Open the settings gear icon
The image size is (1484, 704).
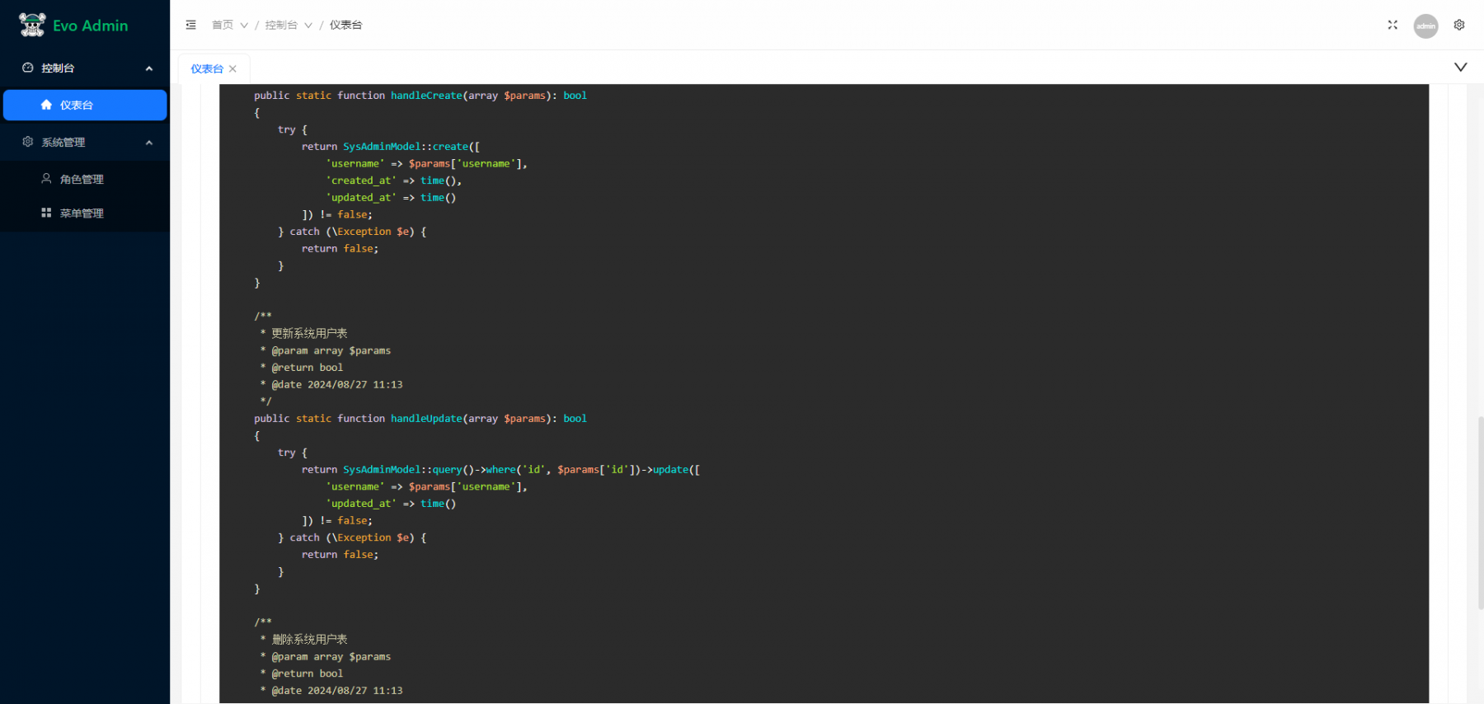1459,25
